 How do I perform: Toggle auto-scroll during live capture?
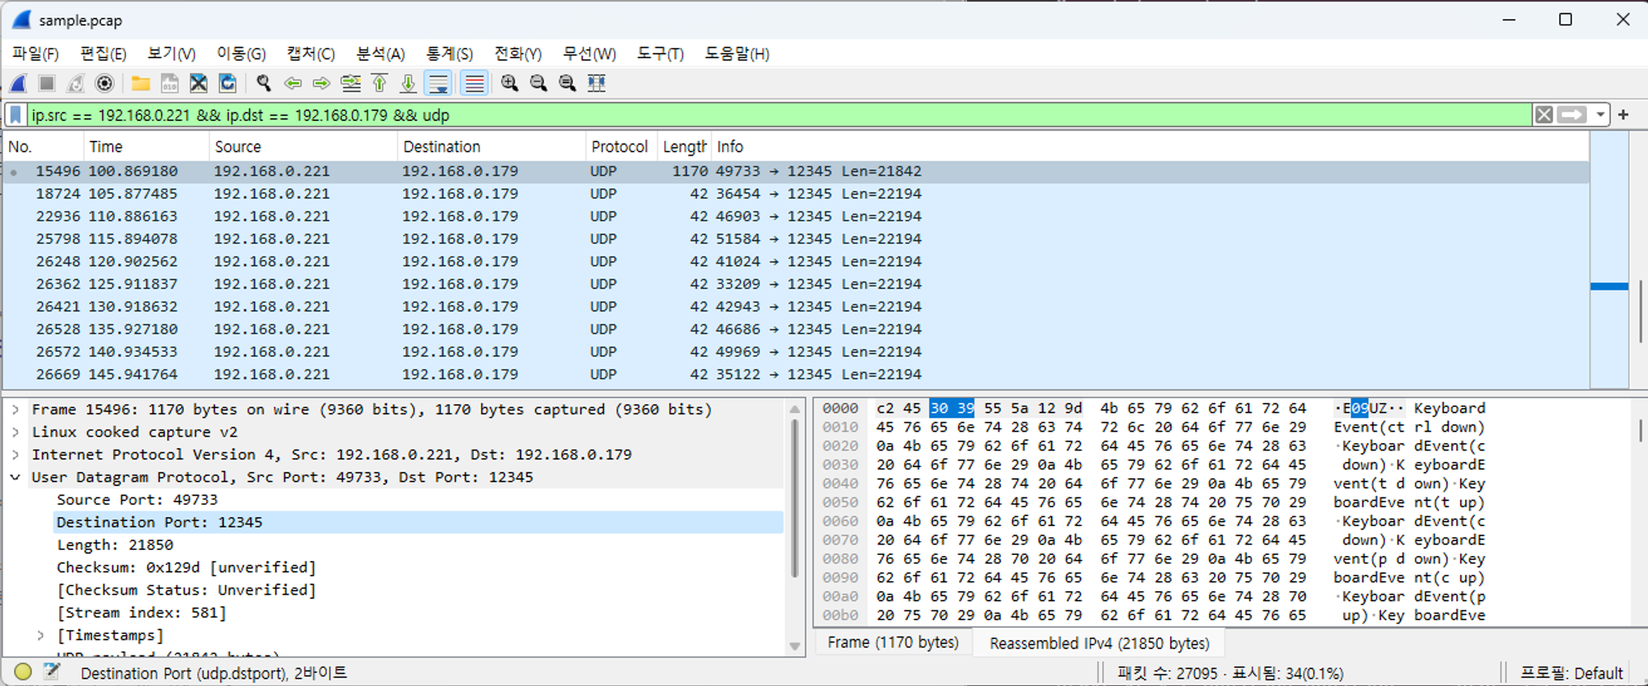(x=438, y=83)
